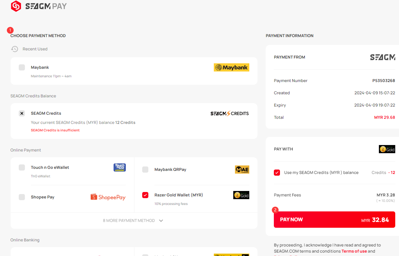Click the MAE Maybank QRPay logo

tap(242, 170)
